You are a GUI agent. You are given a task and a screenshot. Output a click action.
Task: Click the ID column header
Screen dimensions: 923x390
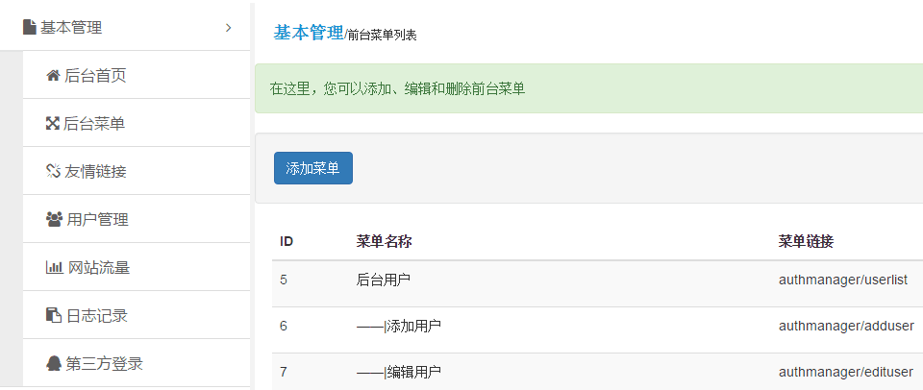pyautogui.click(x=287, y=240)
